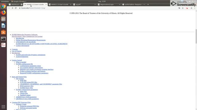Open the List of Figures link
Image resolution: width=197 pixels, height=110 pixels.
click(x=17, y=51)
